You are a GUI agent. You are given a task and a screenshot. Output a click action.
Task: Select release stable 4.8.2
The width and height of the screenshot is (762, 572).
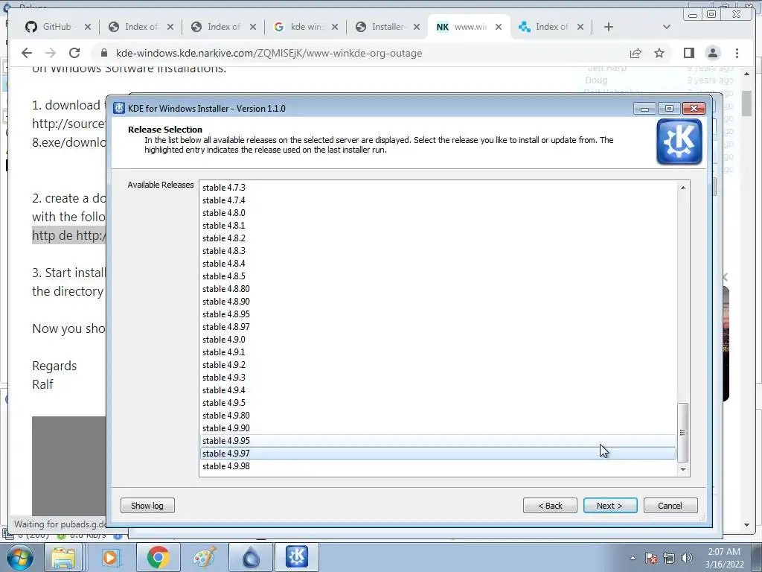pos(438,238)
